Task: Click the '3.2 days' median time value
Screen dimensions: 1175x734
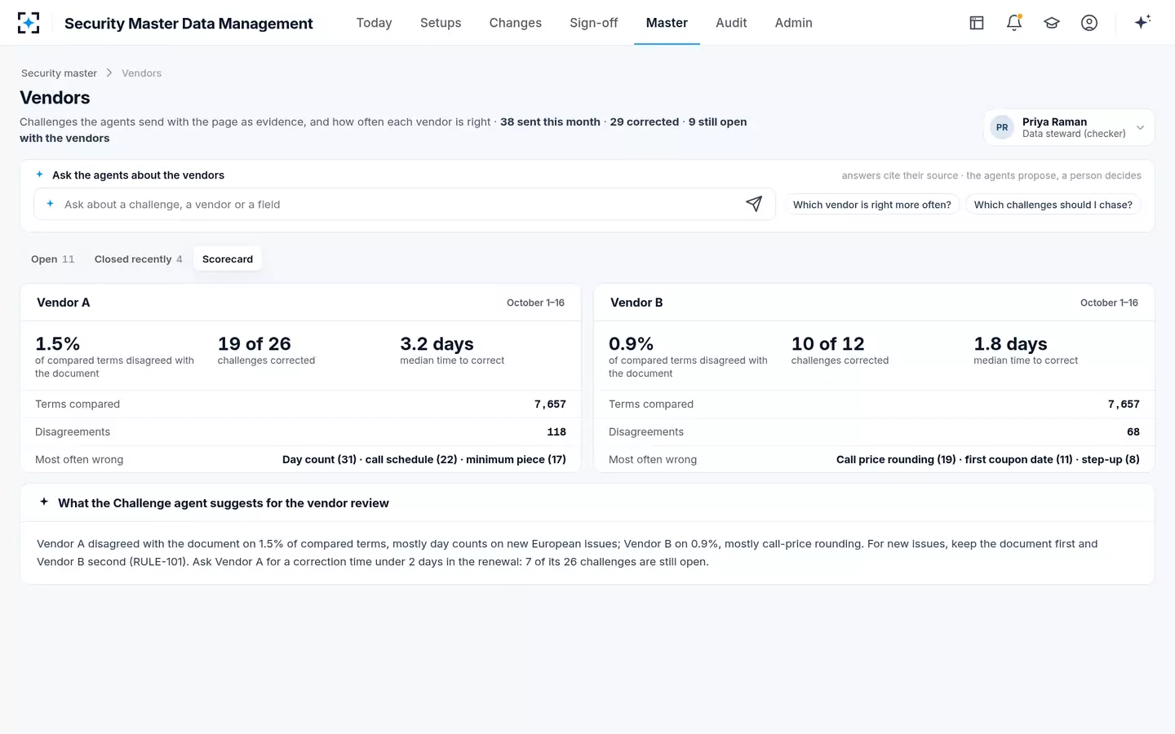Action: [x=437, y=344]
